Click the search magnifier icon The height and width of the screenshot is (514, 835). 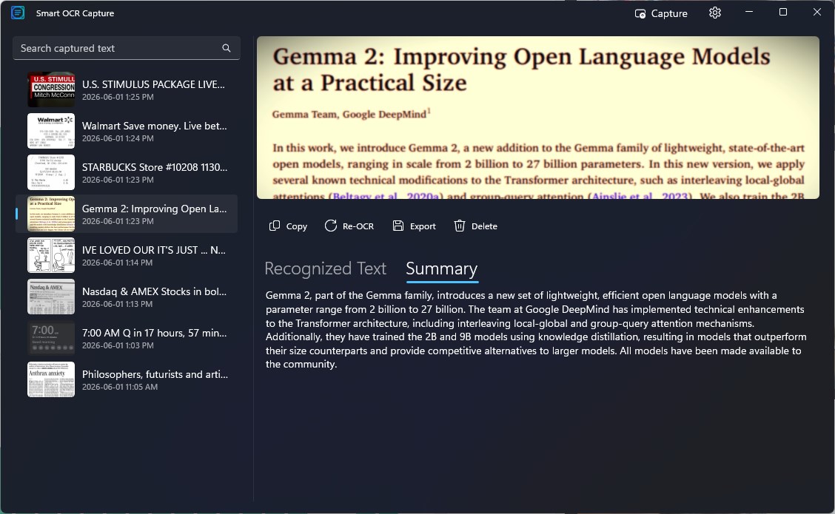pyautogui.click(x=227, y=48)
